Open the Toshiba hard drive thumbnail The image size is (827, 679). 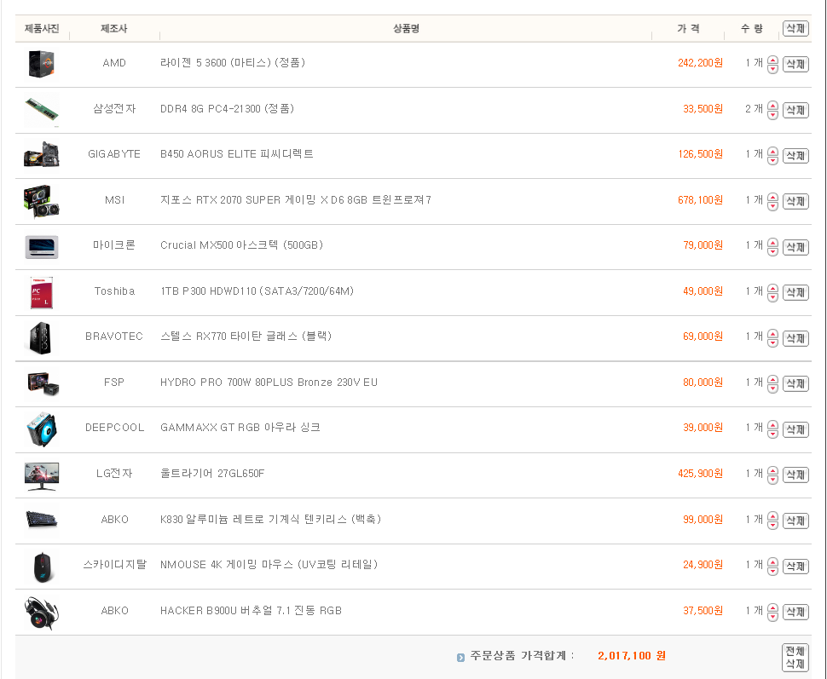[x=42, y=292]
